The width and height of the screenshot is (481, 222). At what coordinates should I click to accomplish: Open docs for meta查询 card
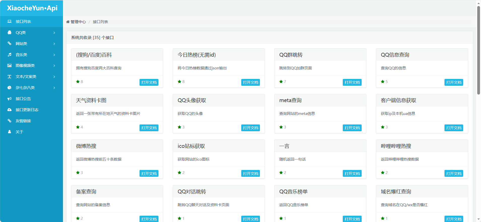point(352,128)
